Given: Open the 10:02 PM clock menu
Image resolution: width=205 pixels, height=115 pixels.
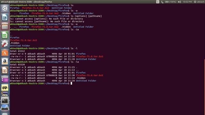Looking at the screenshot, I should click(x=187, y=2).
